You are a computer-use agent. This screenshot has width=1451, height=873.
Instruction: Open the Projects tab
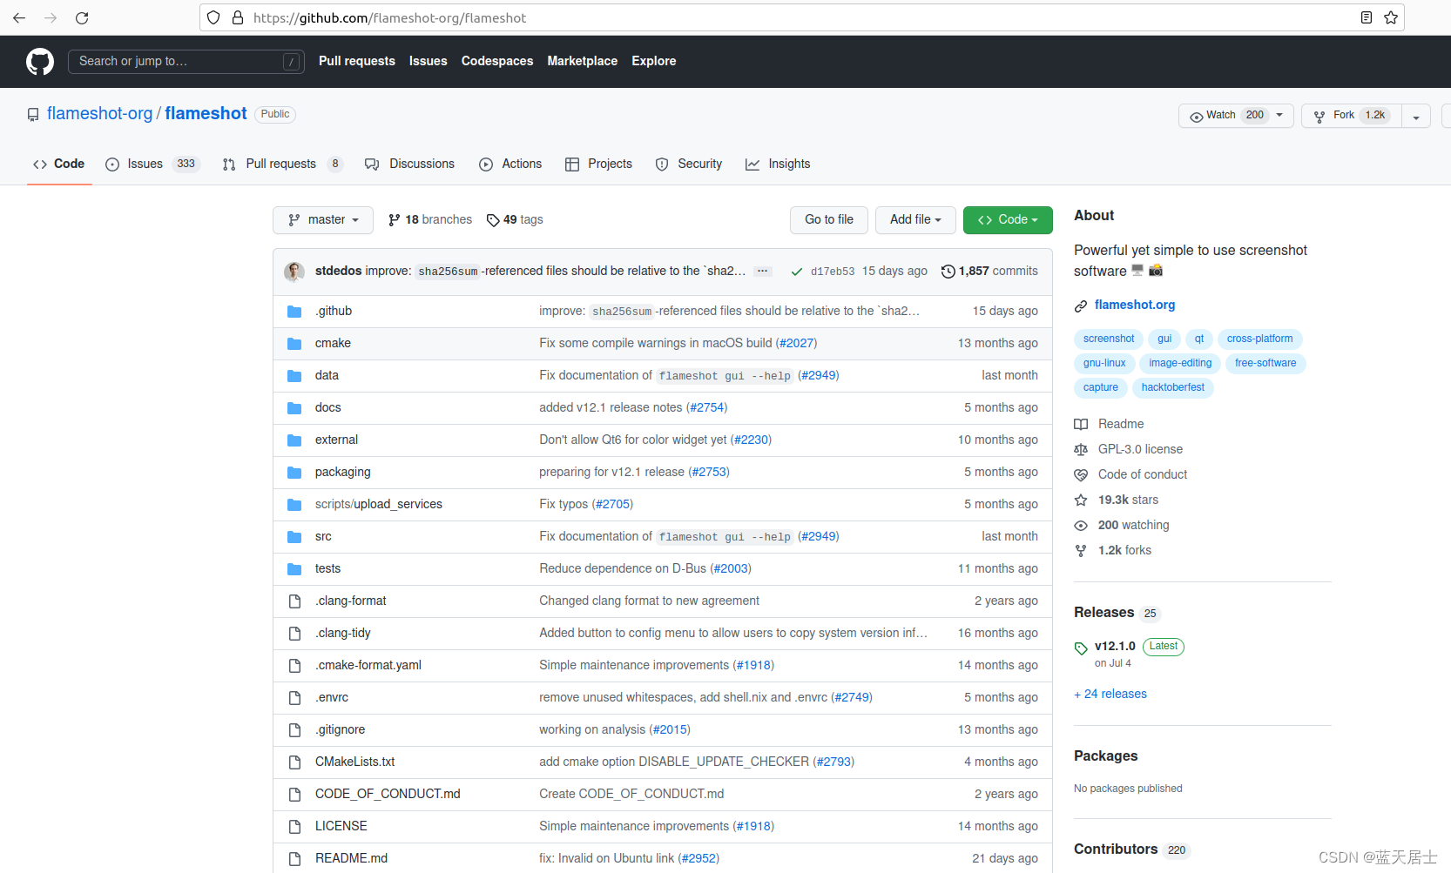(598, 164)
